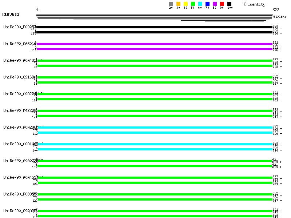Choose the blue 70% identity legend swatch
The width and height of the screenshot is (291, 218).
pyautogui.click(x=207, y=4)
